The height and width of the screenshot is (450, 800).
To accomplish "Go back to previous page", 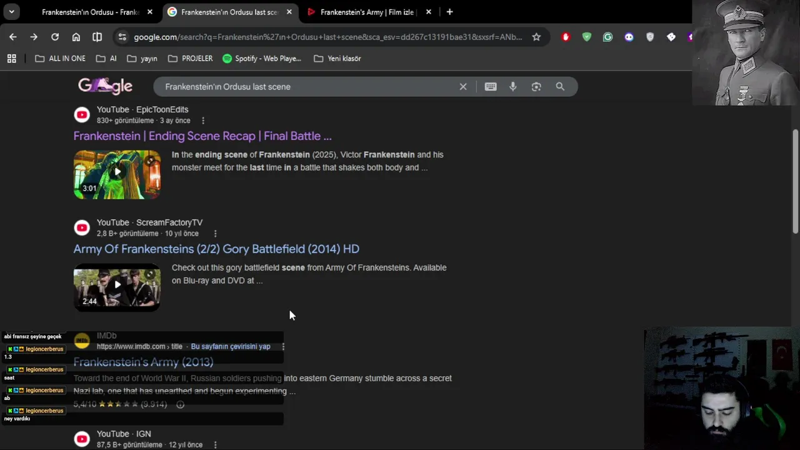I will point(12,37).
